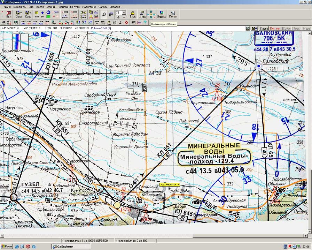This screenshot has height=250, width=312.
Task: Click the Поиск search button
Action: click(173, 14)
